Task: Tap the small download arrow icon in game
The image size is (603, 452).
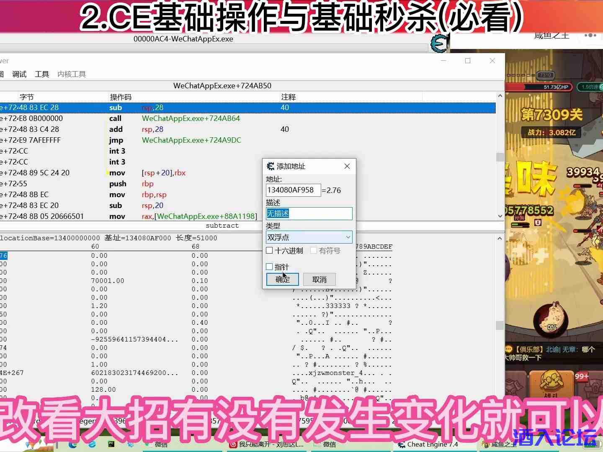Action: pos(538,222)
